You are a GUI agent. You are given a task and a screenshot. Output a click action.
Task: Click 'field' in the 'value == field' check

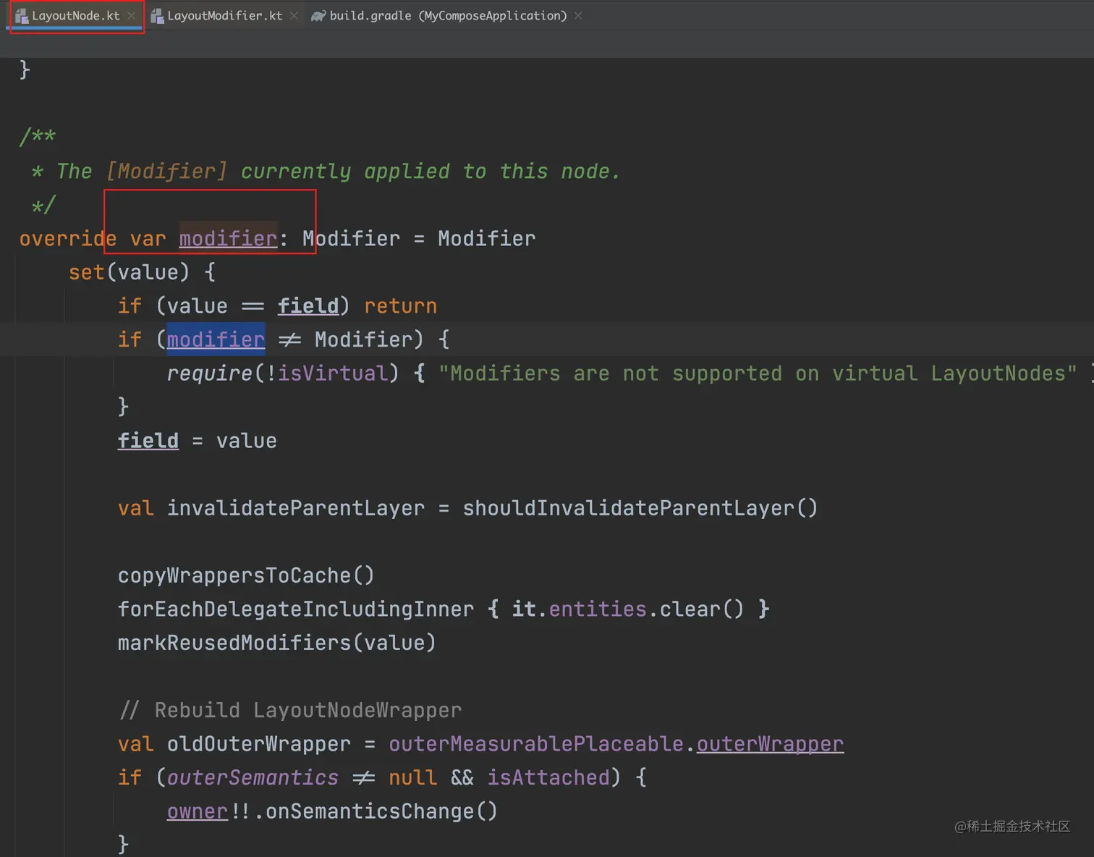pyautogui.click(x=308, y=305)
